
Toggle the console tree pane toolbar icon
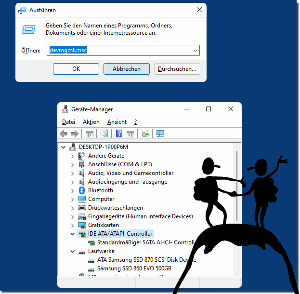point(90,134)
